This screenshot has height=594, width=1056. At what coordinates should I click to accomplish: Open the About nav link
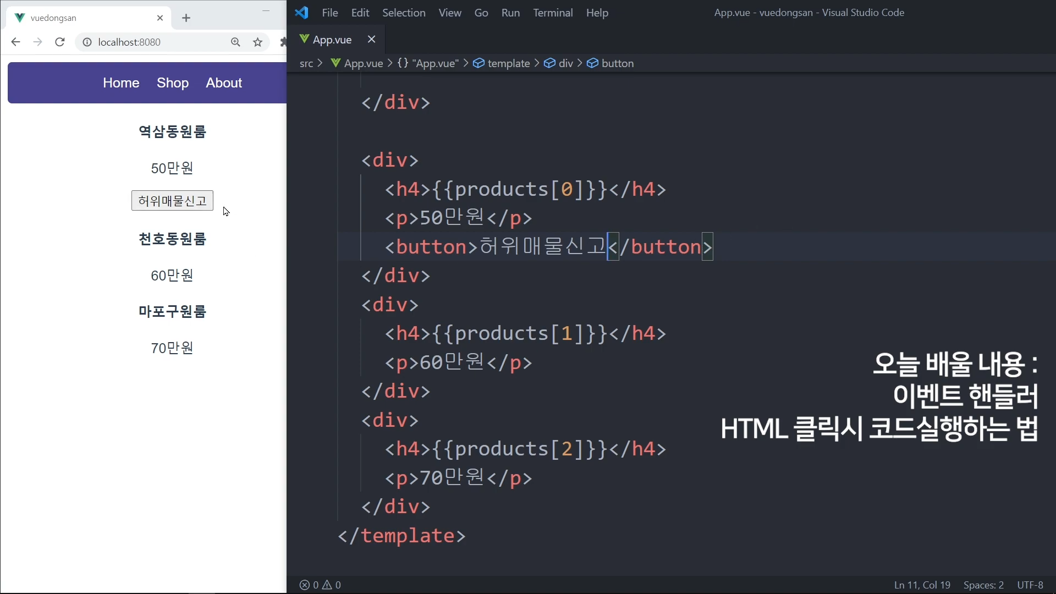coord(224,82)
